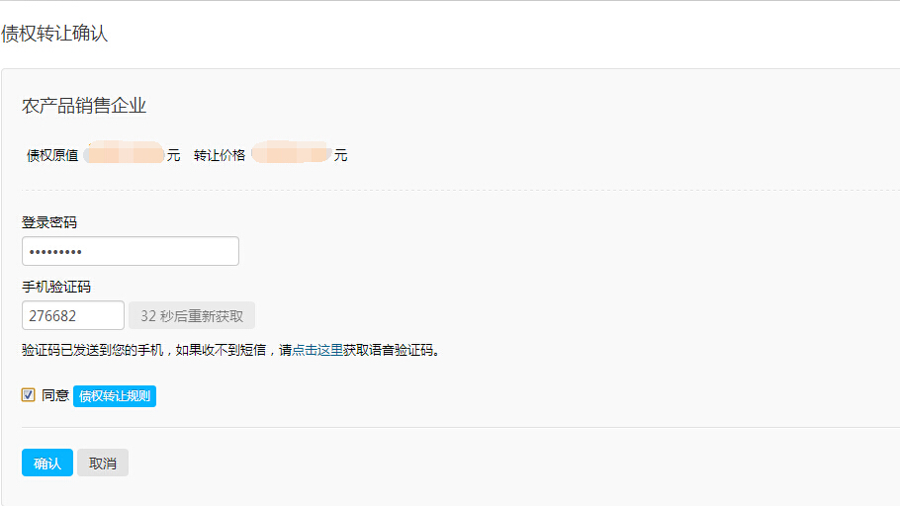The image size is (900, 506).
Task: Click the 同意 label text
Action: [x=55, y=395]
